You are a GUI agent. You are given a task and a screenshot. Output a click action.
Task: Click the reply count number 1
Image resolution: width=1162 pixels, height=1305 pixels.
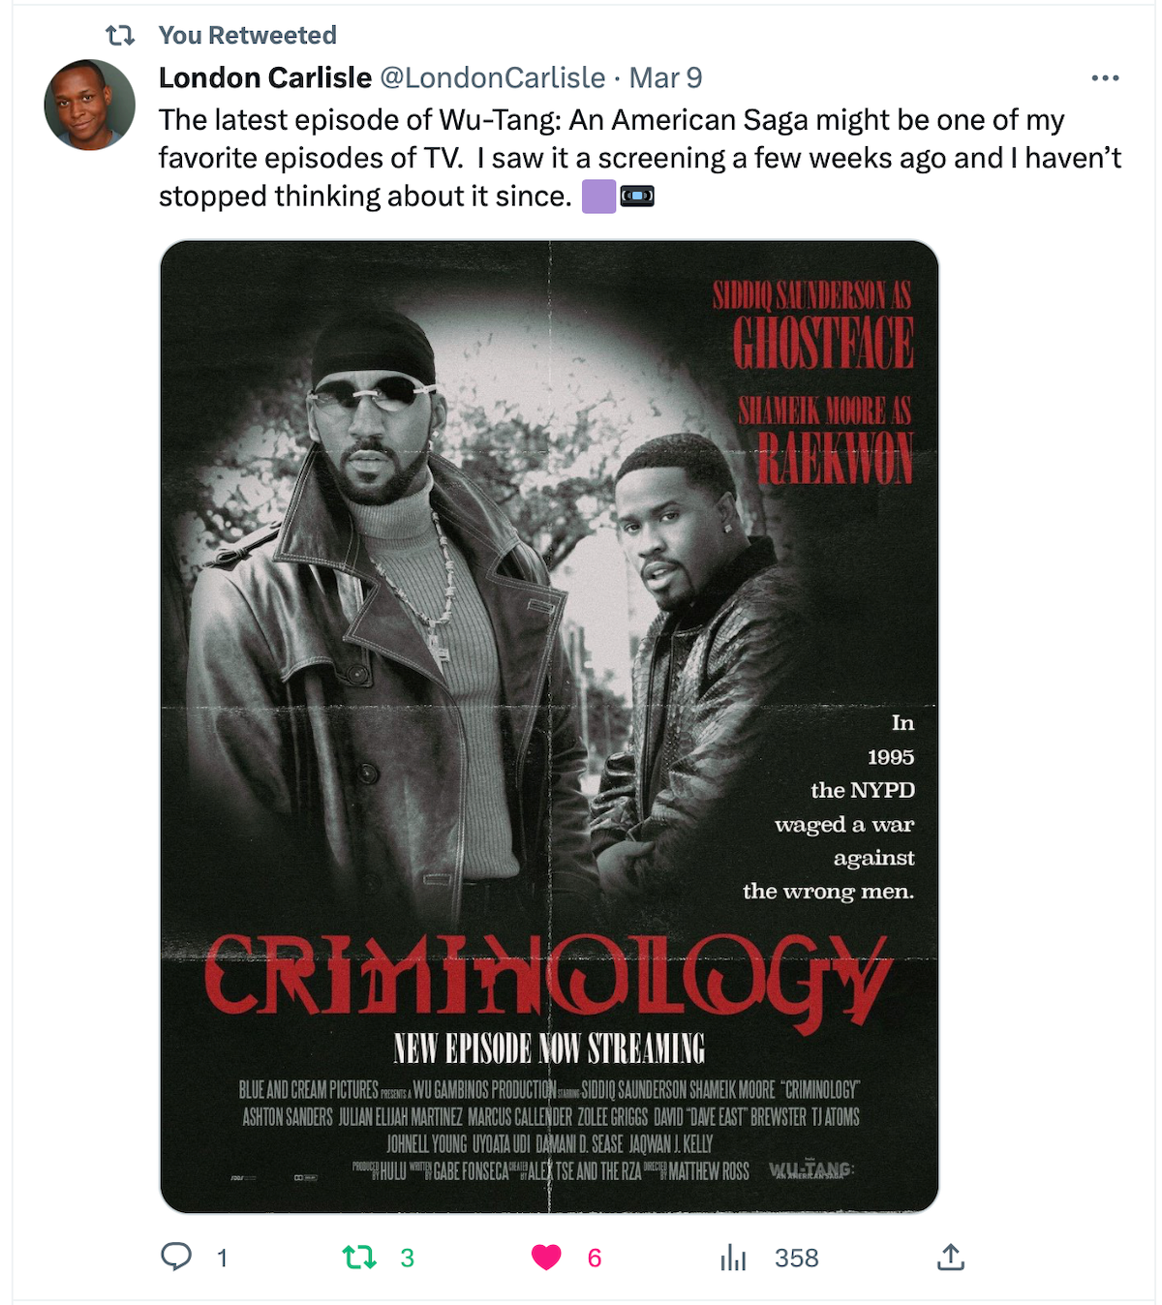[222, 1258]
